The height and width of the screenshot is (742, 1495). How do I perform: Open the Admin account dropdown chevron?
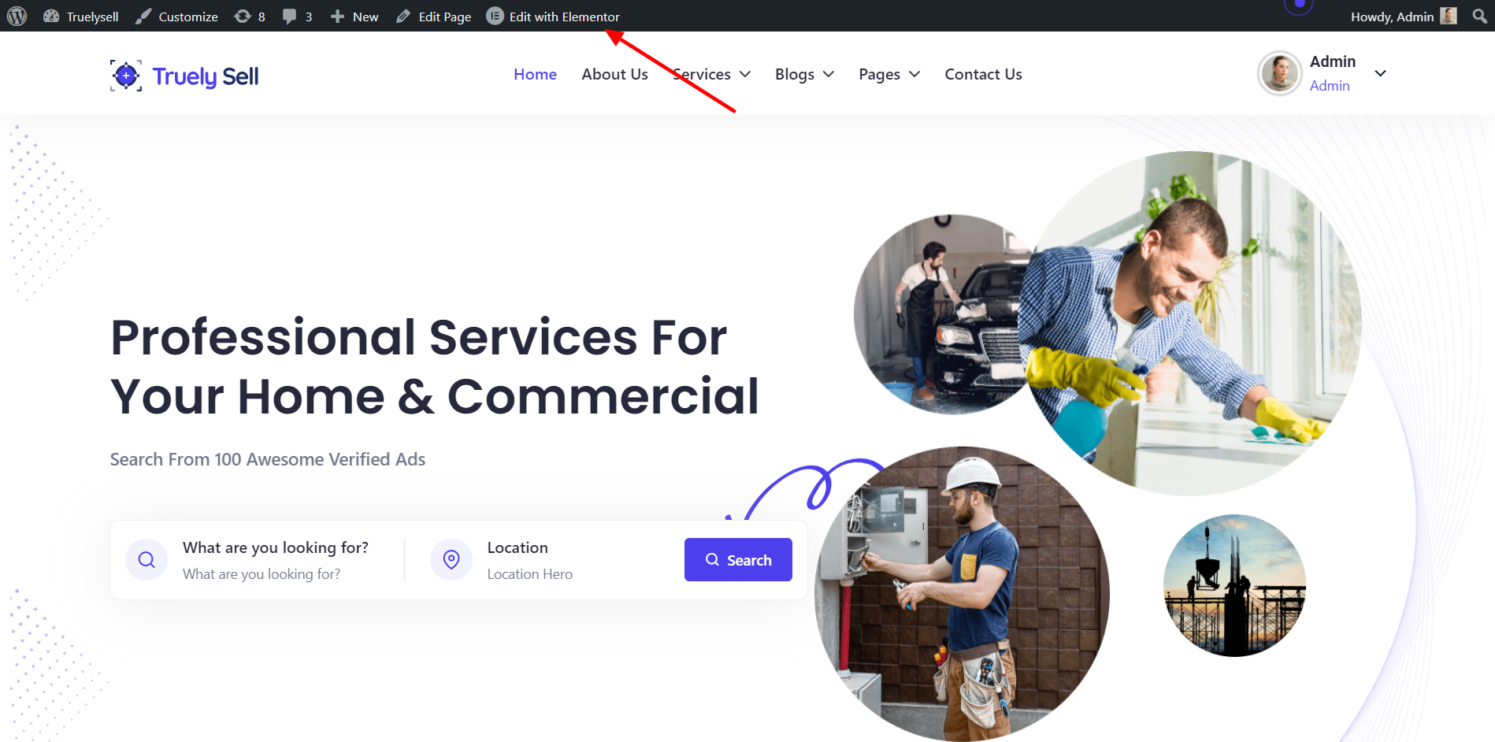click(x=1380, y=73)
